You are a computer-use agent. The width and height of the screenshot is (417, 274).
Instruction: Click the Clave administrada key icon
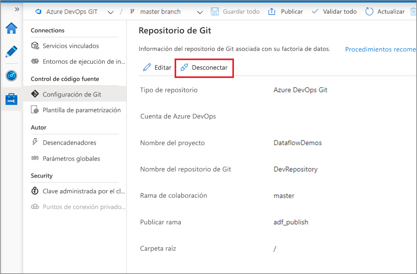pyautogui.click(x=35, y=191)
